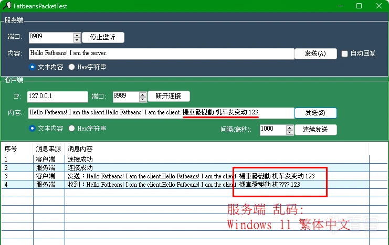389x245 pixels.
Task: Click the 断开连接 button
Action: (x=169, y=96)
